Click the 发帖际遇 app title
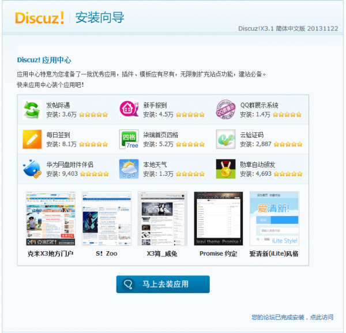The height and width of the screenshot is (333, 346). [x=58, y=105]
